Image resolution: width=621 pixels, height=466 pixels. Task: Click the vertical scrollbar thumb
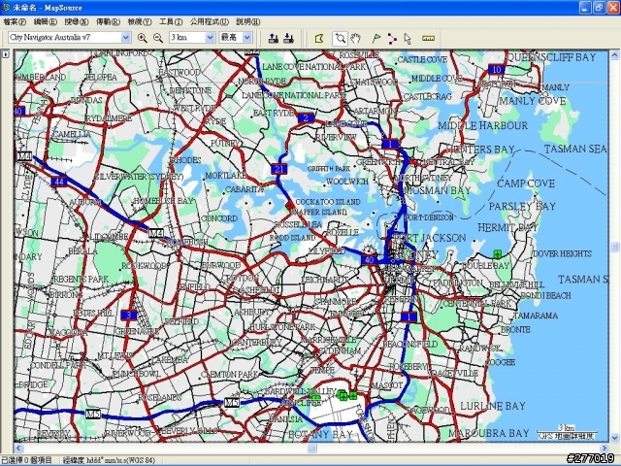click(614, 248)
